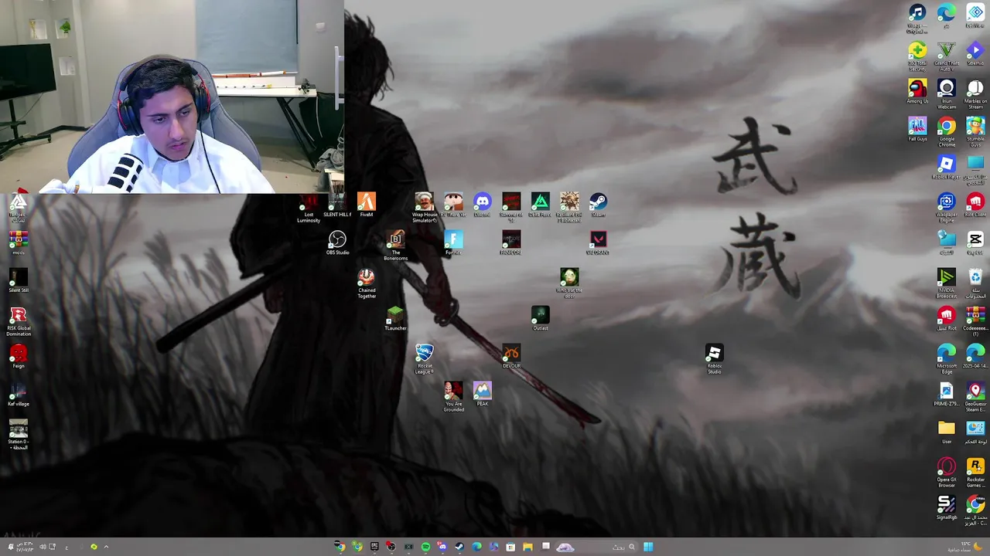
Task: Open Microsoft Edge desktop shortcut
Action: 947,359
